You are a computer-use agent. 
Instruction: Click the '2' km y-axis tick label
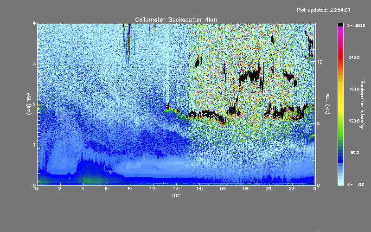click(x=34, y=104)
